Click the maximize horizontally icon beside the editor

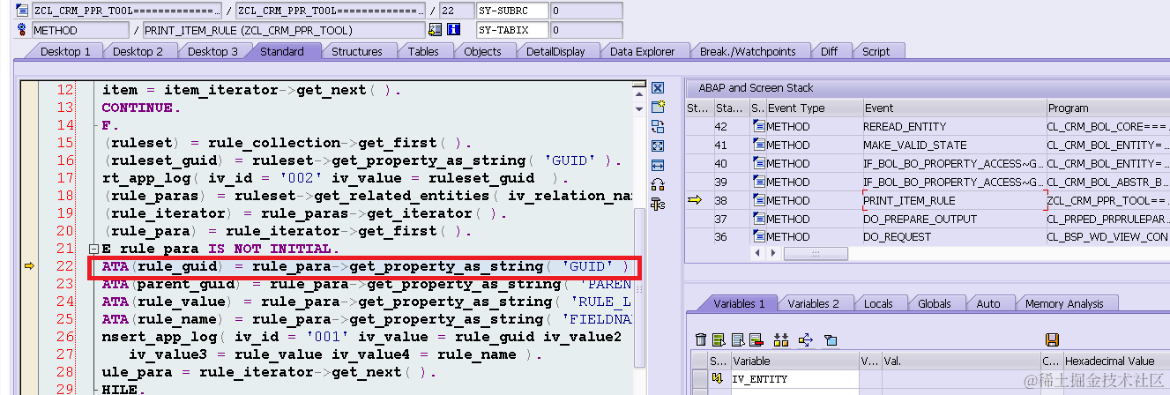pyautogui.click(x=658, y=166)
